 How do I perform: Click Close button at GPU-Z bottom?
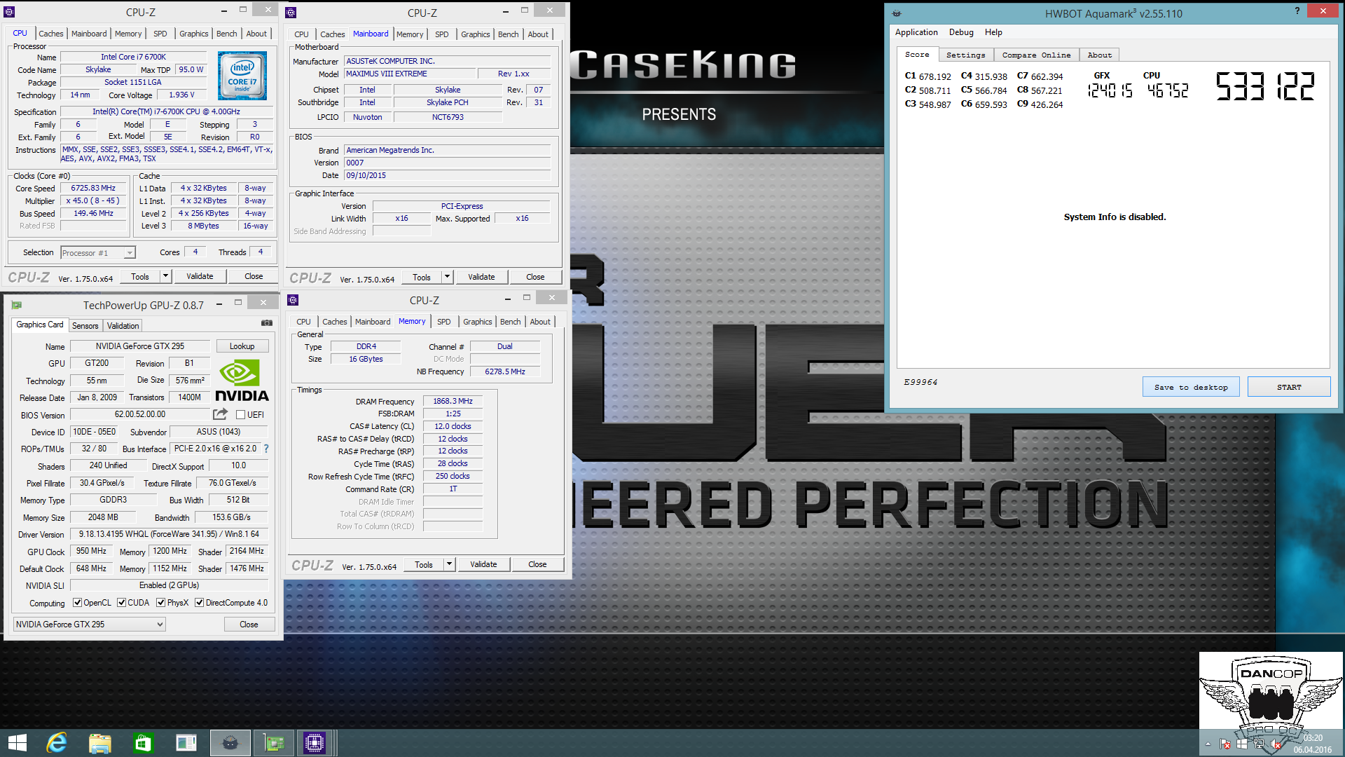[249, 625]
